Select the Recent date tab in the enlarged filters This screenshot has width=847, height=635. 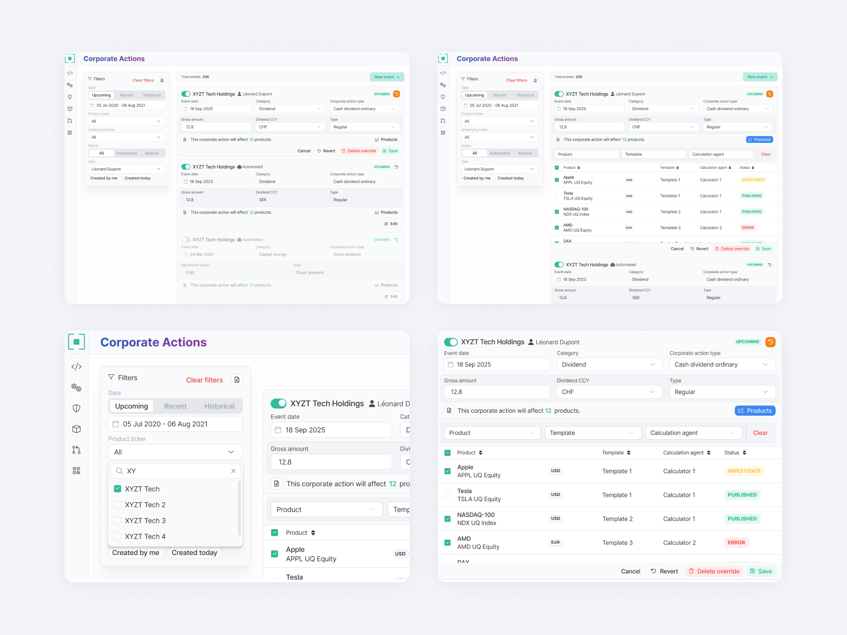tap(175, 406)
